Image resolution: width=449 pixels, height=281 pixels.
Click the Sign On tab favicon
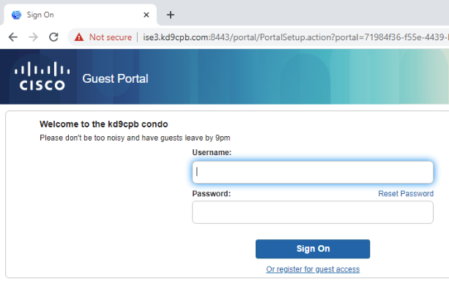pyautogui.click(x=16, y=15)
